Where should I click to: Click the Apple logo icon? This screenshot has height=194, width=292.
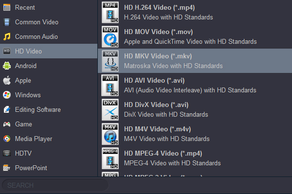click(x=7, y=80)
